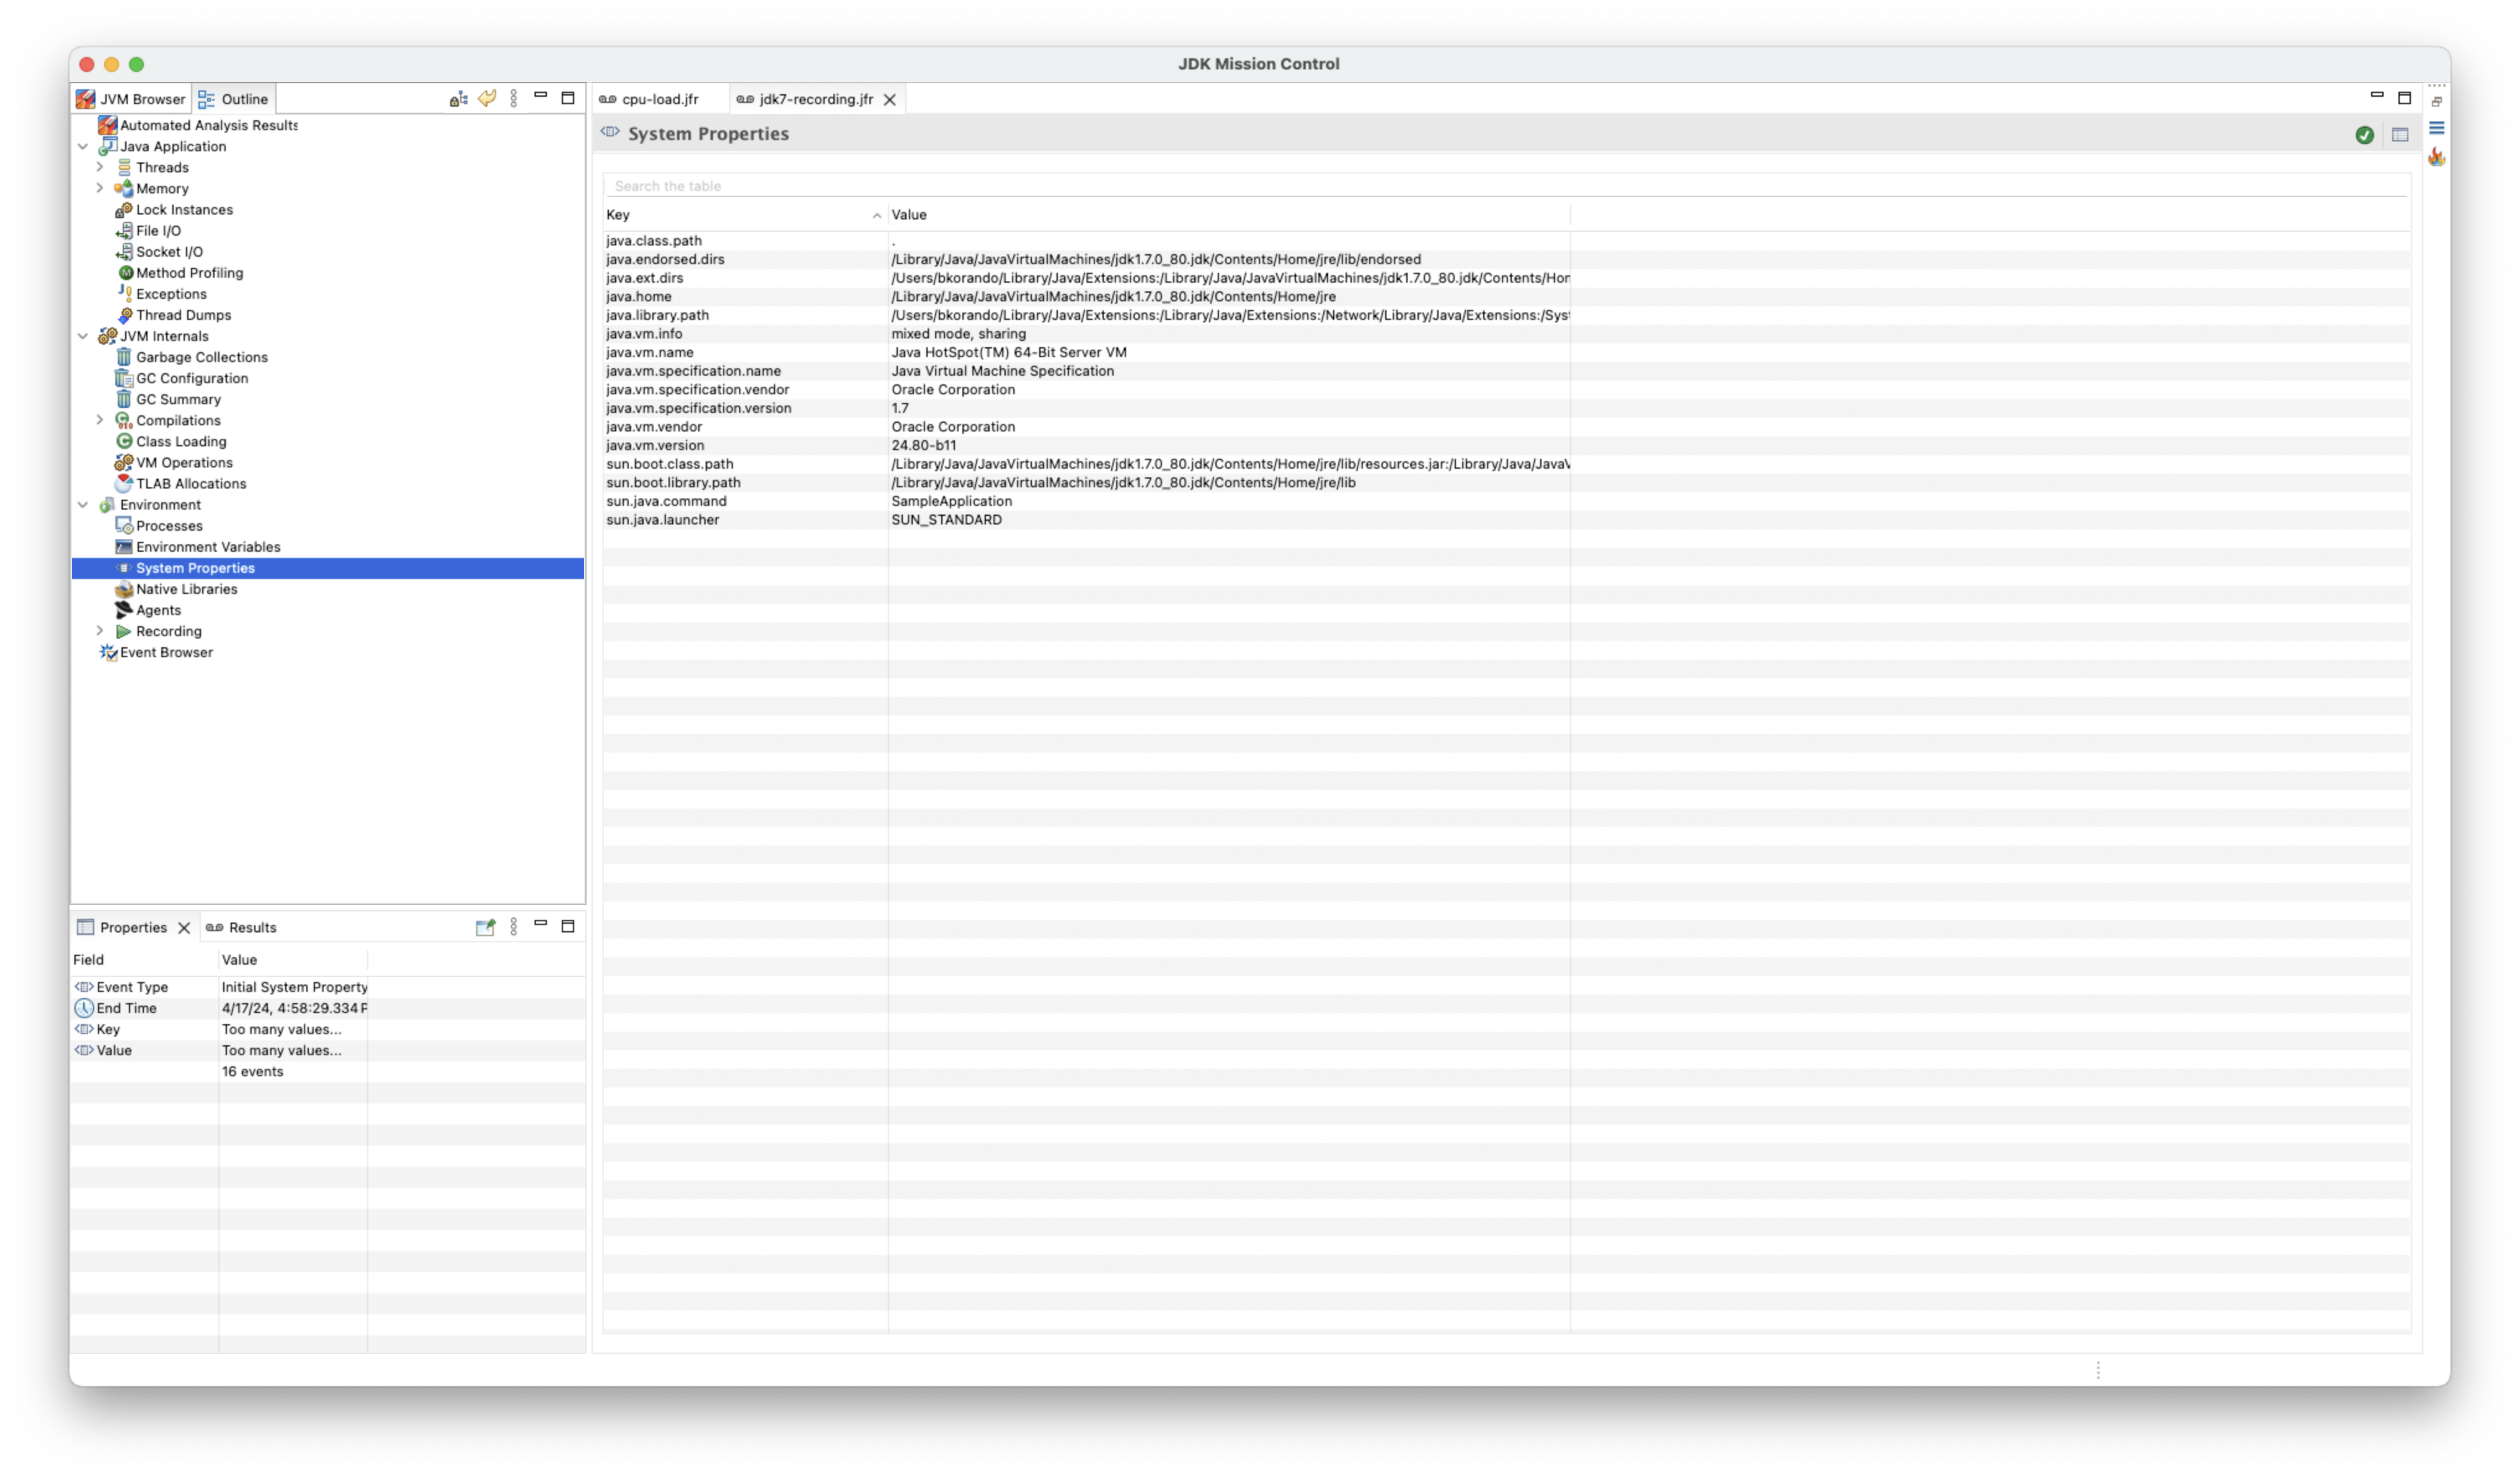Screen dimensions: 2520x1478
Task: Expand the Threads tree node
Action: (100, 167)
